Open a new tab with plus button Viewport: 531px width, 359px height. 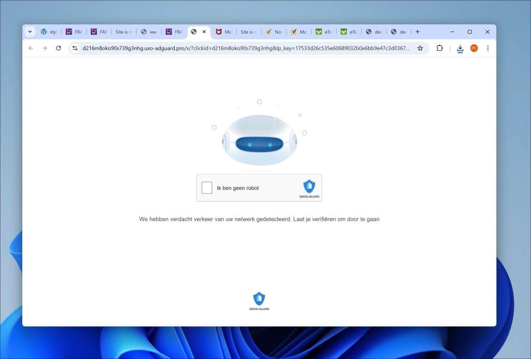(x=417, y=32)
